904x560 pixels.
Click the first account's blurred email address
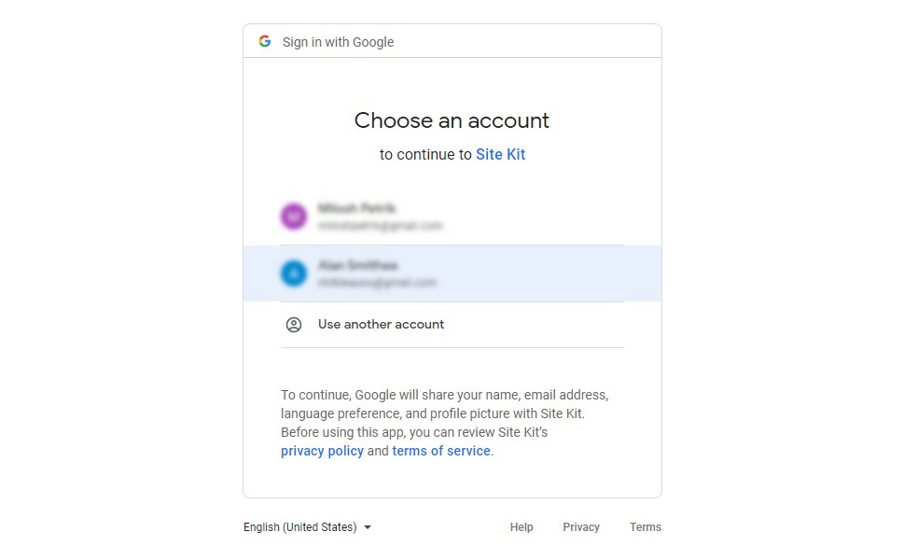point(380,226)
